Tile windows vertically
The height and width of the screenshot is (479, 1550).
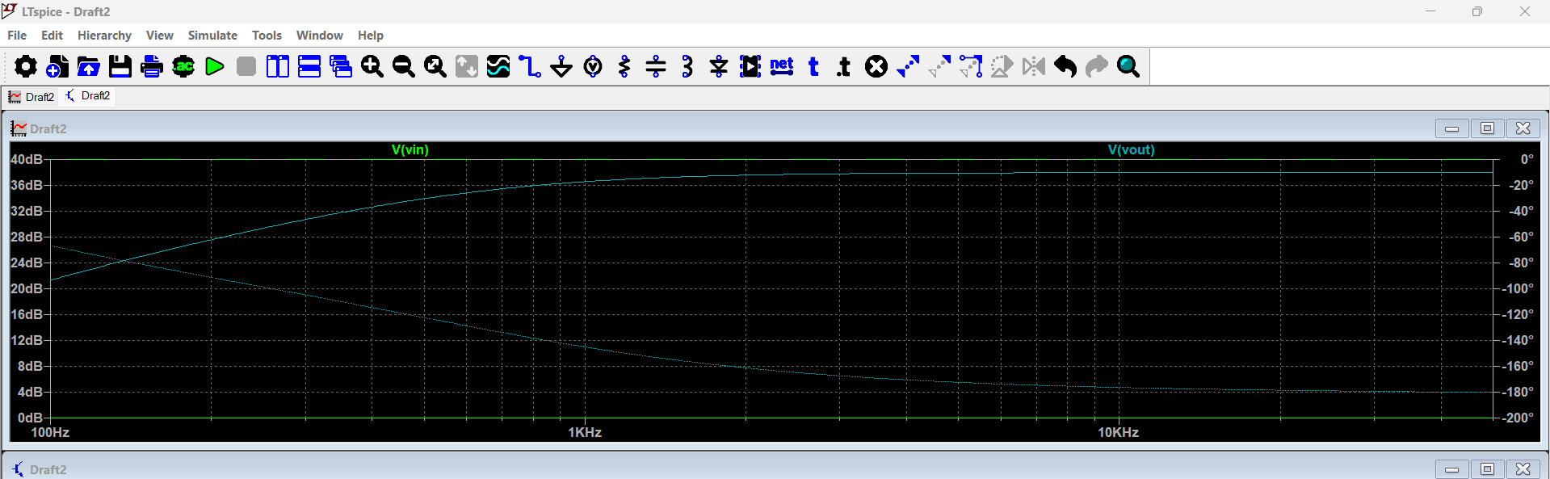tap(278, 66)
